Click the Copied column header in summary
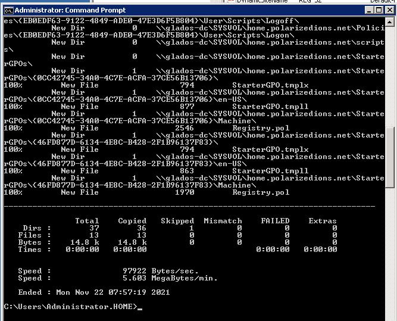The image size is (397, 321). 132,221
